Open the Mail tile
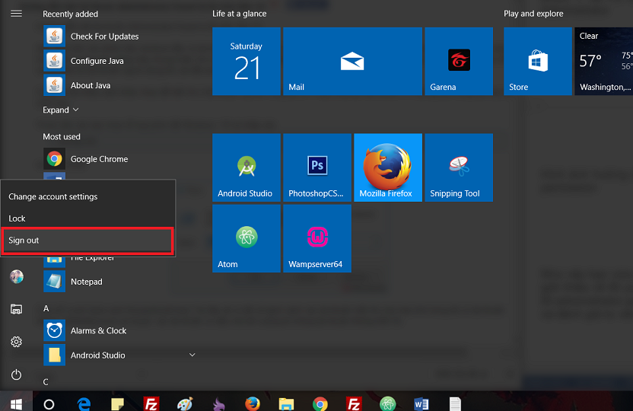 coord(352,62)
